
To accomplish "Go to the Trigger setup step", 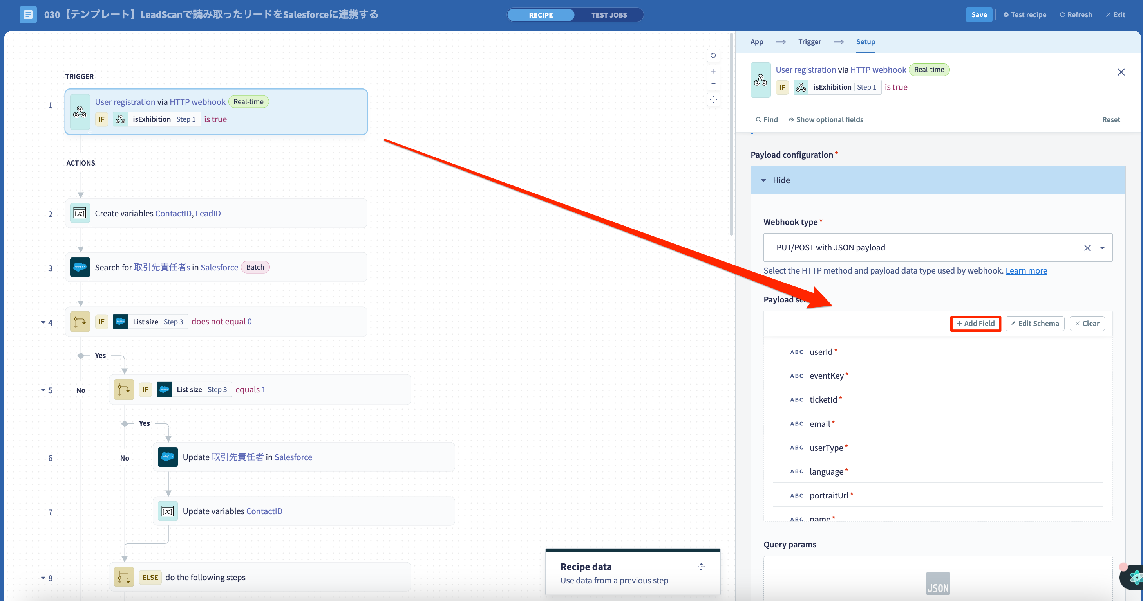I will (x=809, y=41).
